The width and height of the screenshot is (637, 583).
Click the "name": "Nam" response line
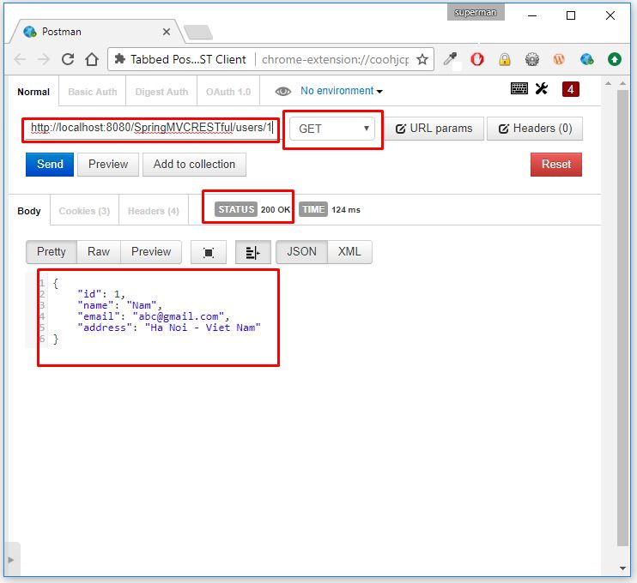click(119, 305)
